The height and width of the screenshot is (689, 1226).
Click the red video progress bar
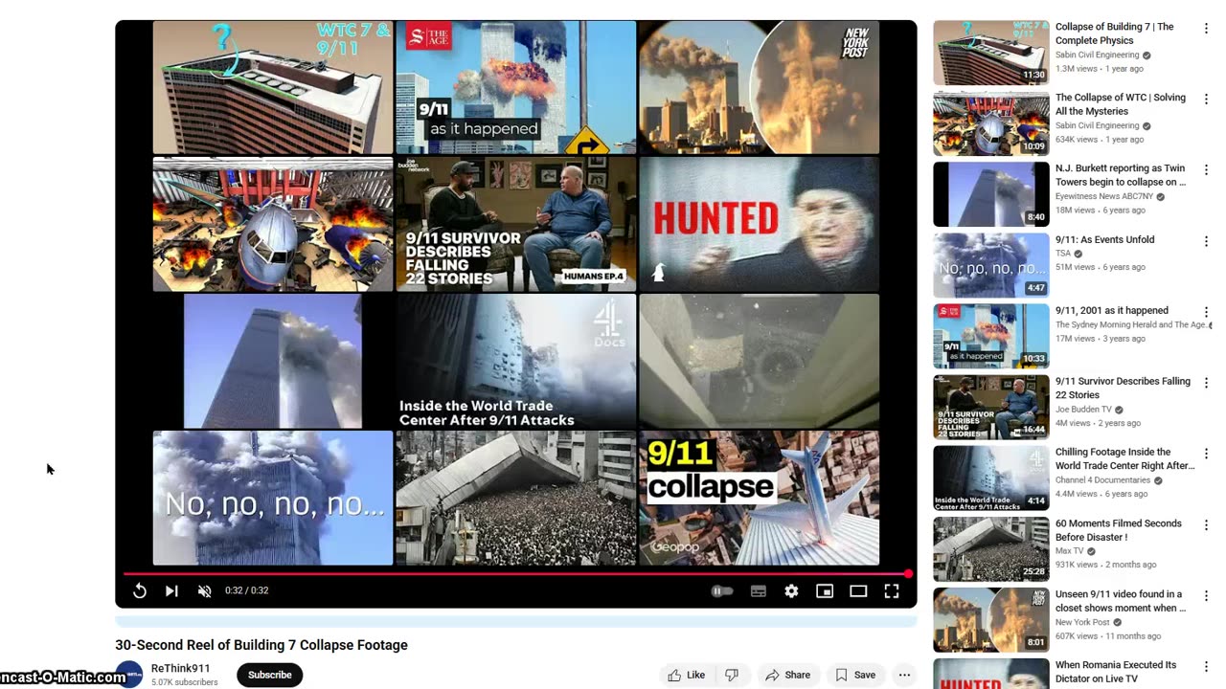516,574
